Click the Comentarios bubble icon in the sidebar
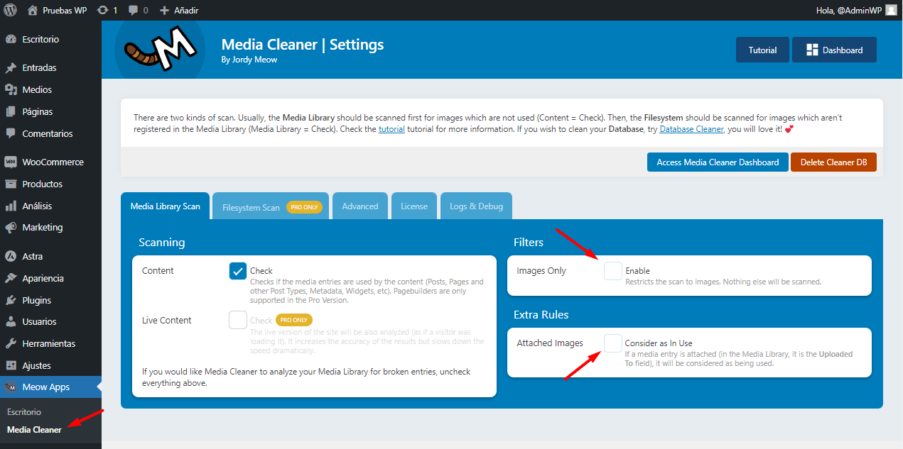The image size is (903, 449). coord(11,133)
